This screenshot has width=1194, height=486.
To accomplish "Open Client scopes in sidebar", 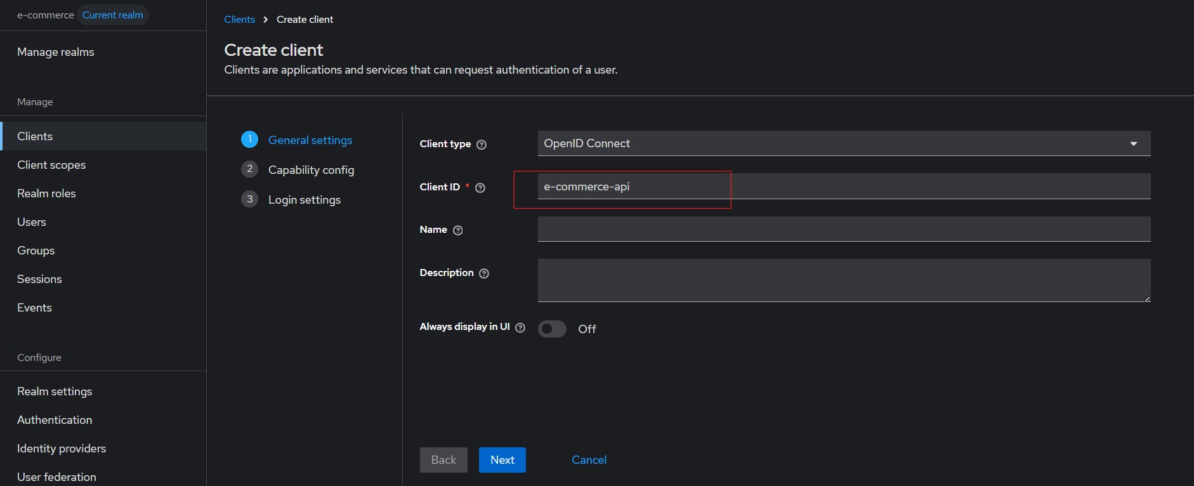I will point(51,165).
